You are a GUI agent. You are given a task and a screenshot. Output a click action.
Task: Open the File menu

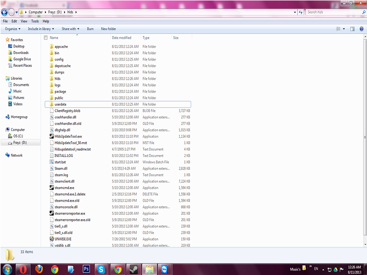point(6,21)
